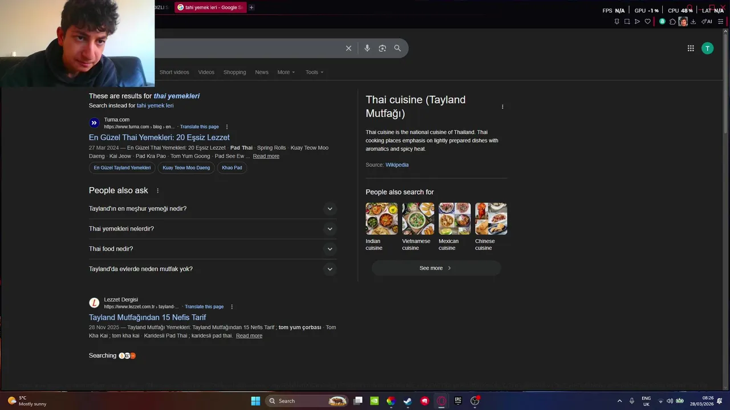Click See more under People also search for

[436, 268]
